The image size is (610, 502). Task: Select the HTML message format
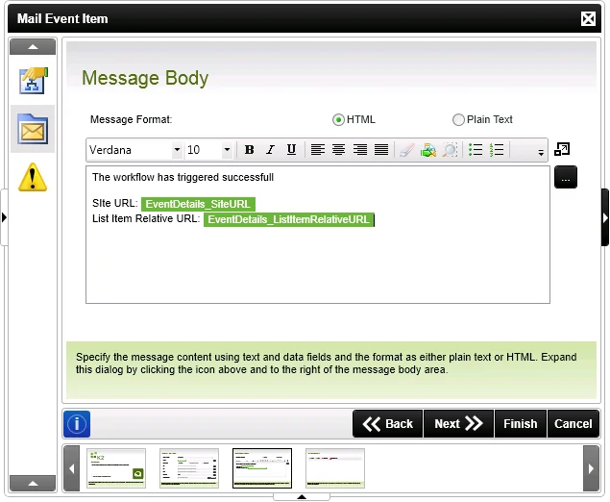(x=338, y=119)
